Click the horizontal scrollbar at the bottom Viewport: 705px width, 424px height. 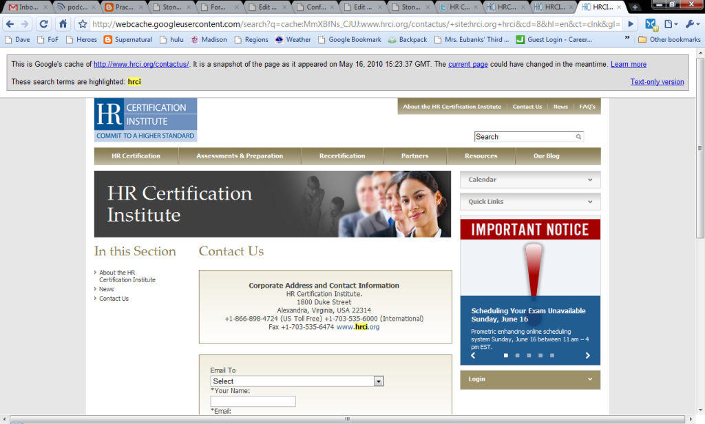347,419
